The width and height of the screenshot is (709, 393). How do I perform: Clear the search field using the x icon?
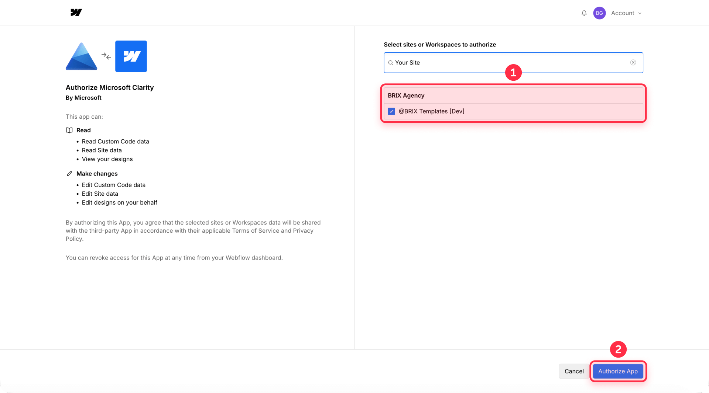(x=633, y=62)
